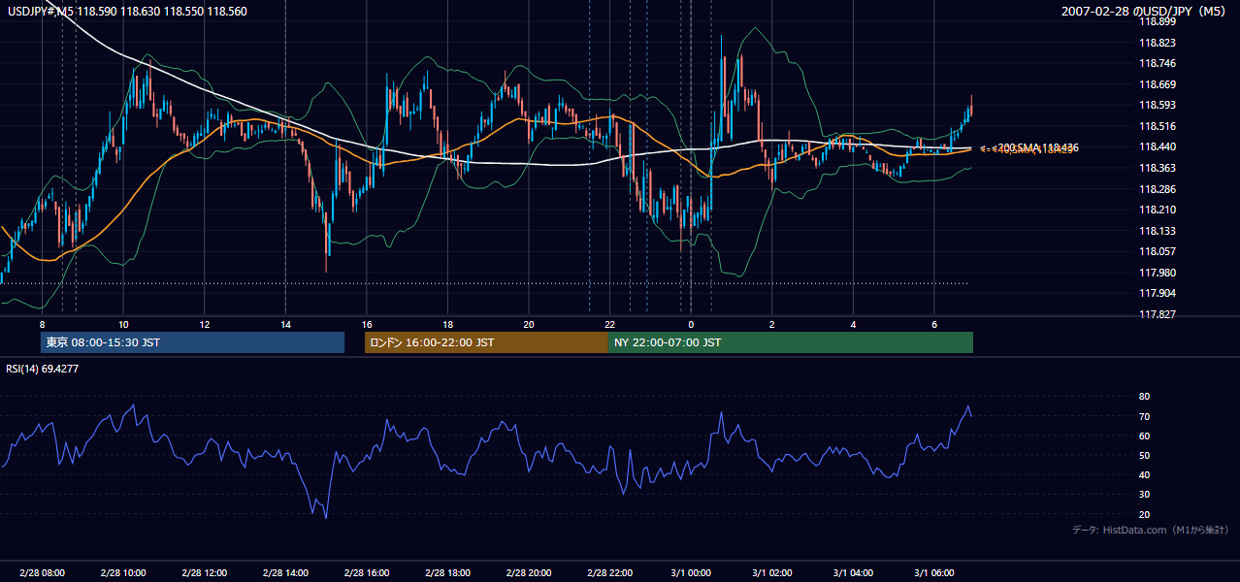Click price axis label 118.823

click(x=1156, y=43)
